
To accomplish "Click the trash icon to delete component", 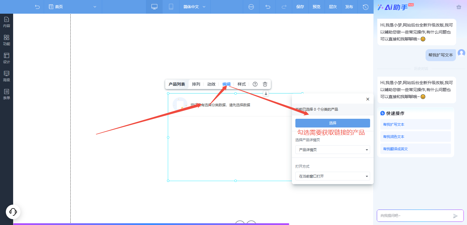I will (x=265, y=84).
